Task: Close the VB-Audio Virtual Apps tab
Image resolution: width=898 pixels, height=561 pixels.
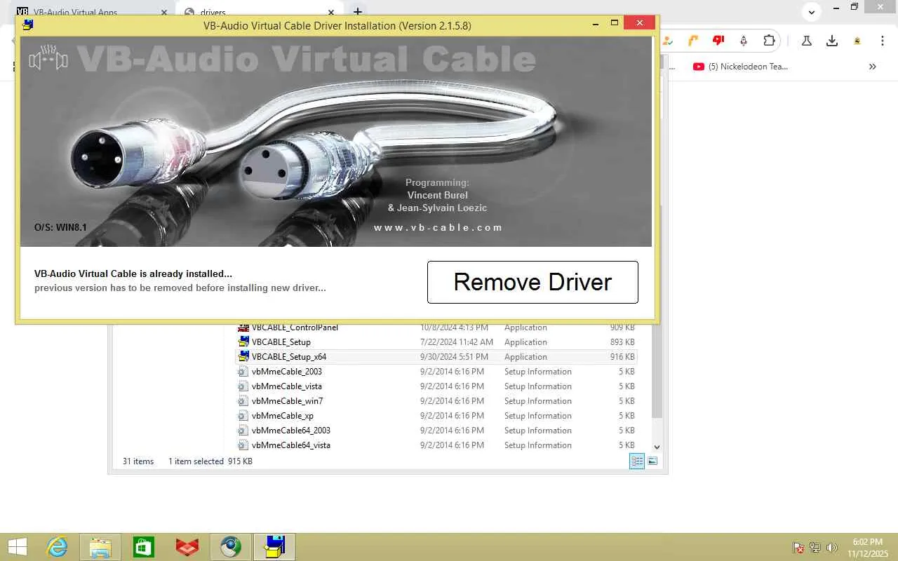Action: pyautogui.click(x=164, y=12)
